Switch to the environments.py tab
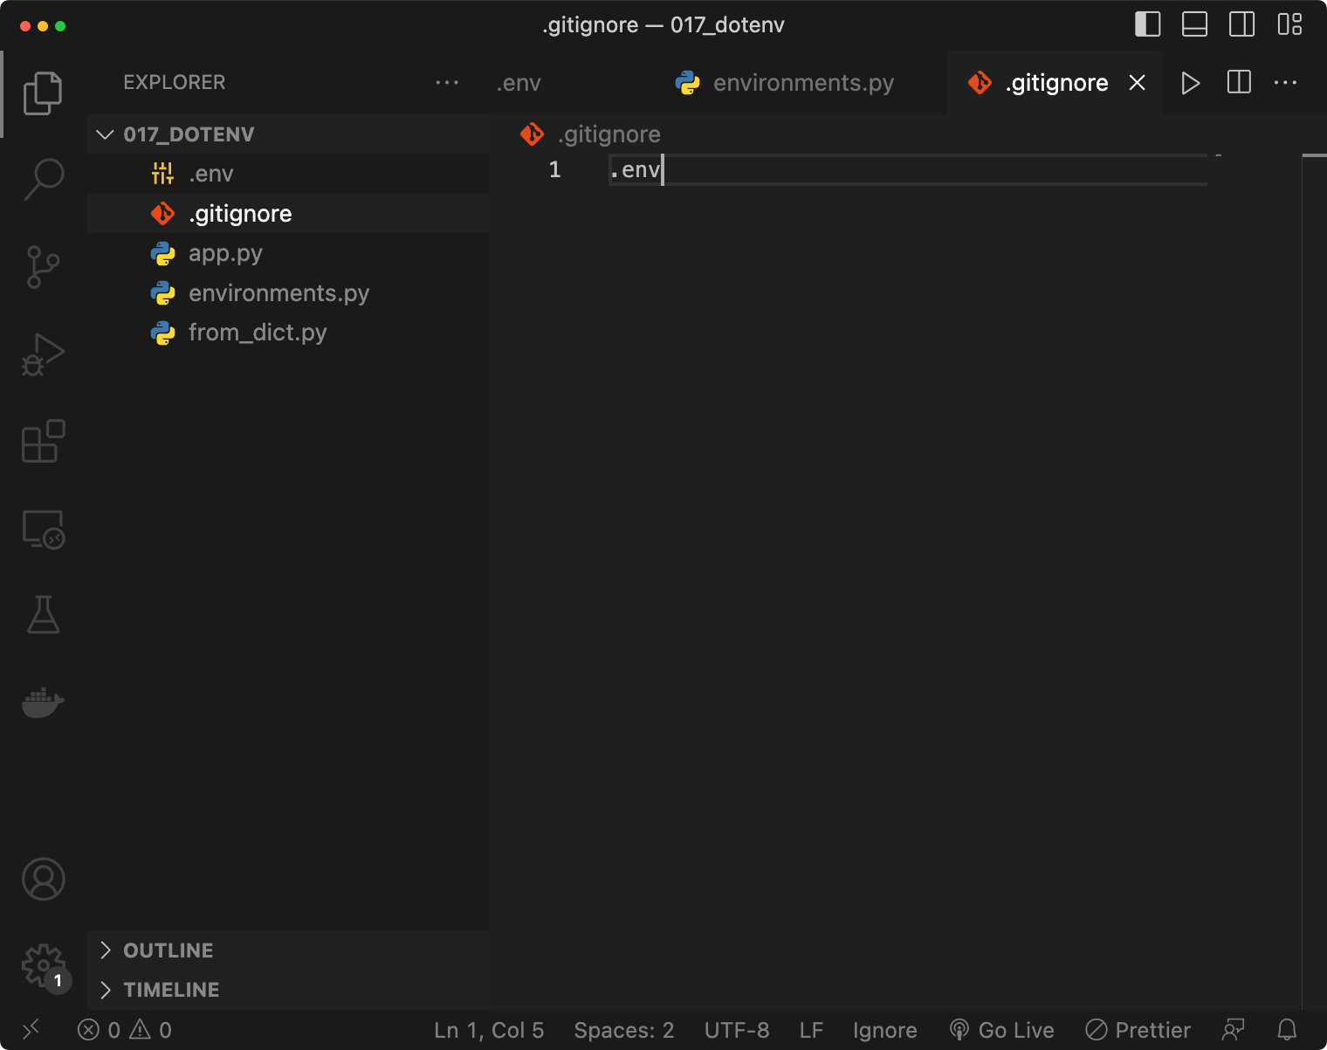Viewport: 1327px width, 1050px height. (x=802, y=83)
